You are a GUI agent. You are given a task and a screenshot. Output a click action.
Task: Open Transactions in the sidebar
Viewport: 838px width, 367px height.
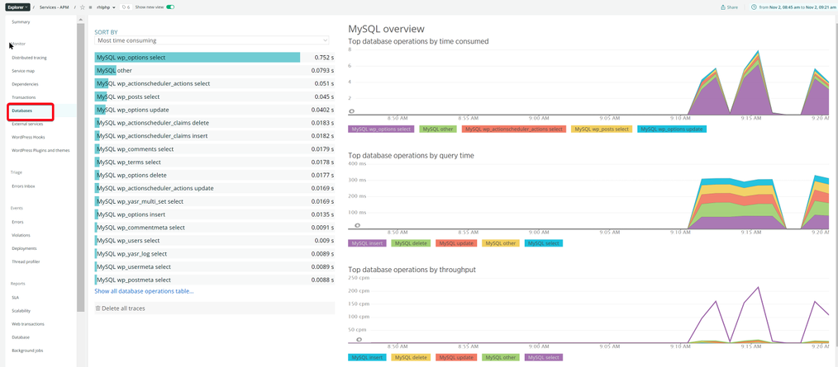click(23, 97)
